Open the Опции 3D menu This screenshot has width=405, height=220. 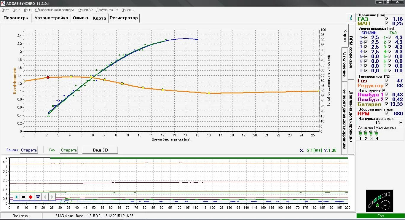tap(85, 10)
